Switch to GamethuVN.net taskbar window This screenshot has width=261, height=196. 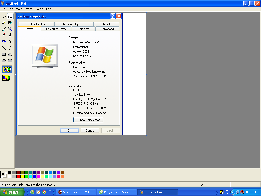pos(76,192)
